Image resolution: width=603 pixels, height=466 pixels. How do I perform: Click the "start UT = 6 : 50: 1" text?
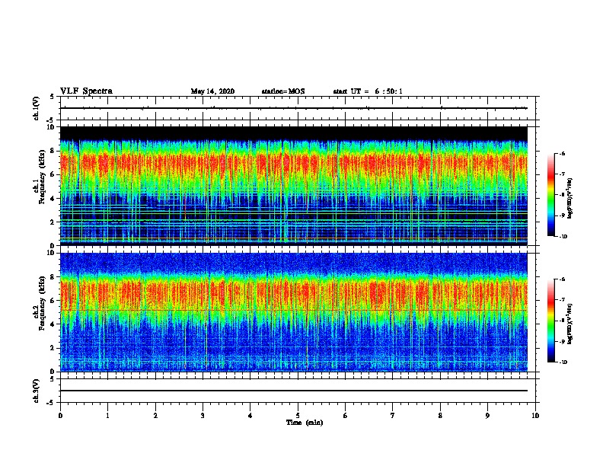coord(368,91)
